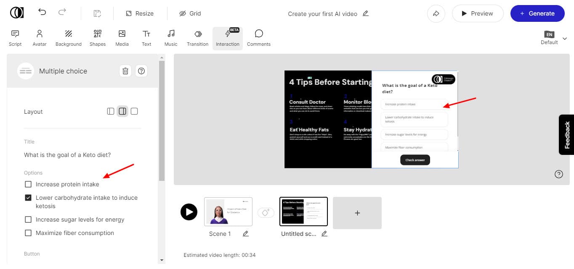Click the Generate button
Screen dimensions: 574x269
[537, 13]
